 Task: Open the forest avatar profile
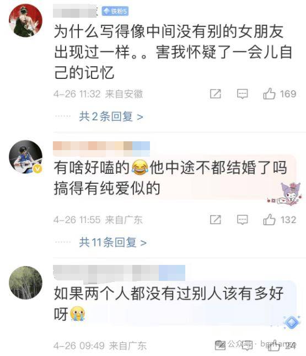point(25,283)
